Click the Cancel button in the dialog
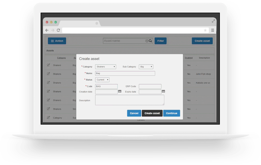The height and width of the screenshot is (165, 261). coord(134,113)
